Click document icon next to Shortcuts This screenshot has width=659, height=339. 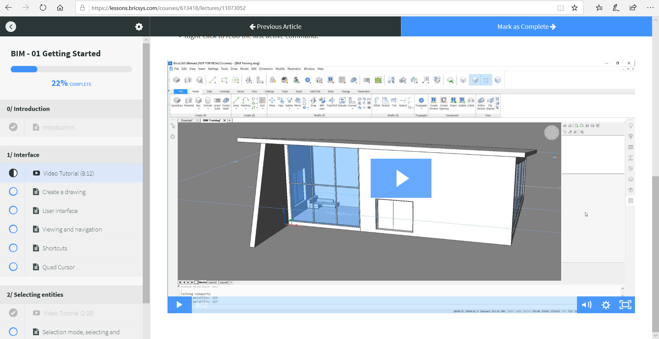[x=36, y=248]
